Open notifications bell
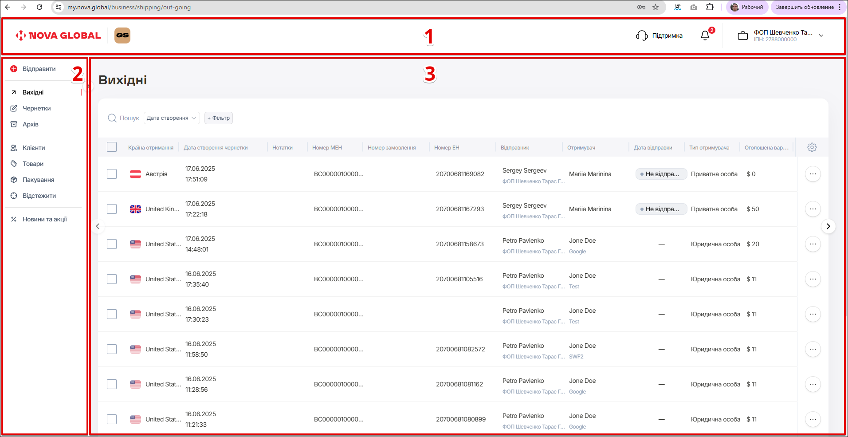Screen dimensions: 848x437 705,35
